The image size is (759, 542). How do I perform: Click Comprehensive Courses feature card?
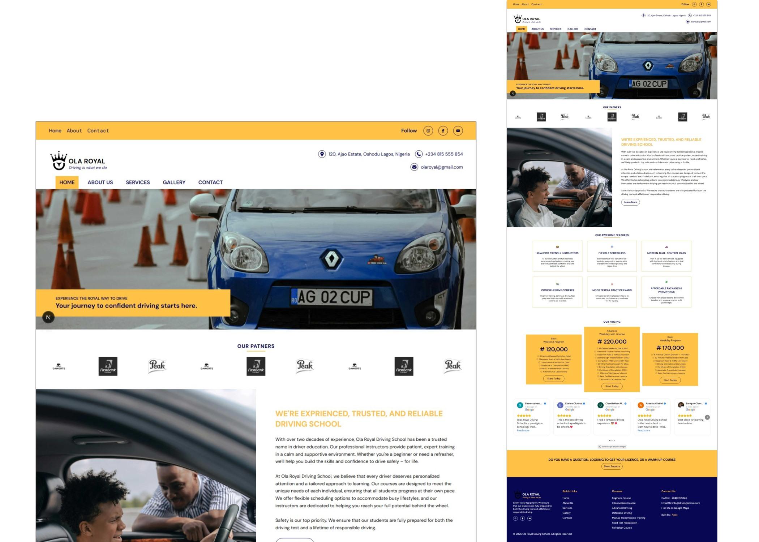tap(557, 292)
